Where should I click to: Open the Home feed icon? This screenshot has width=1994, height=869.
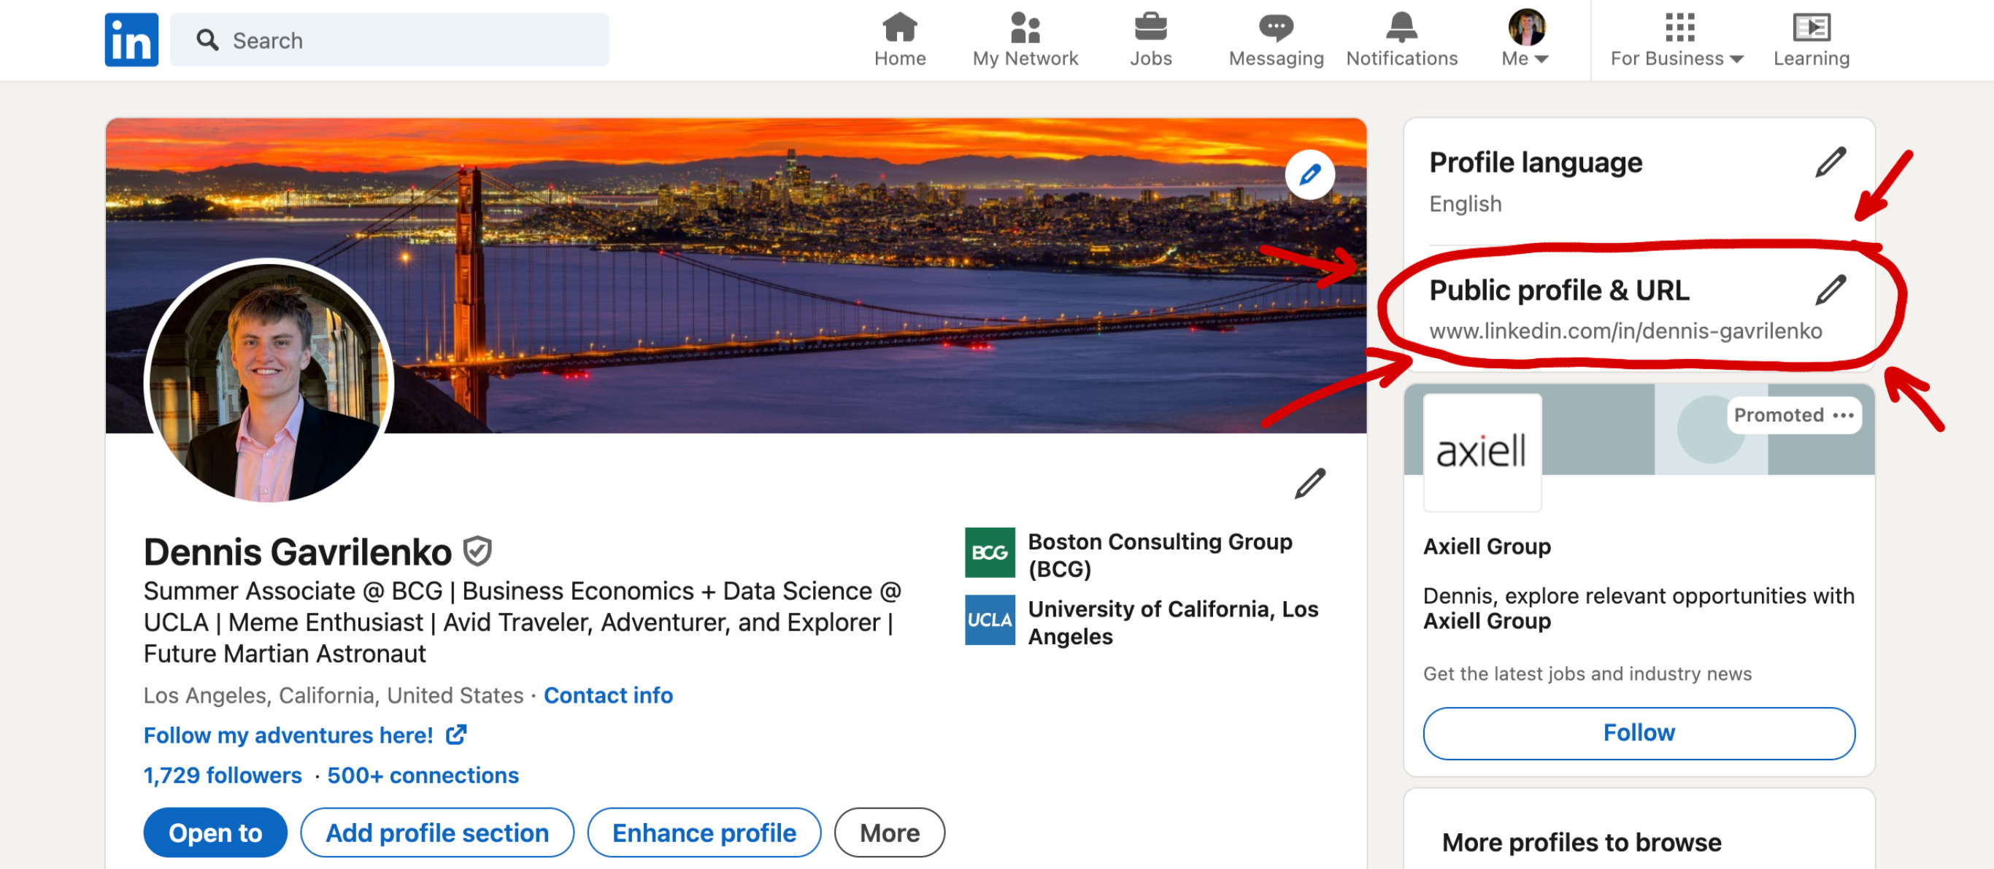pos(899,28)
